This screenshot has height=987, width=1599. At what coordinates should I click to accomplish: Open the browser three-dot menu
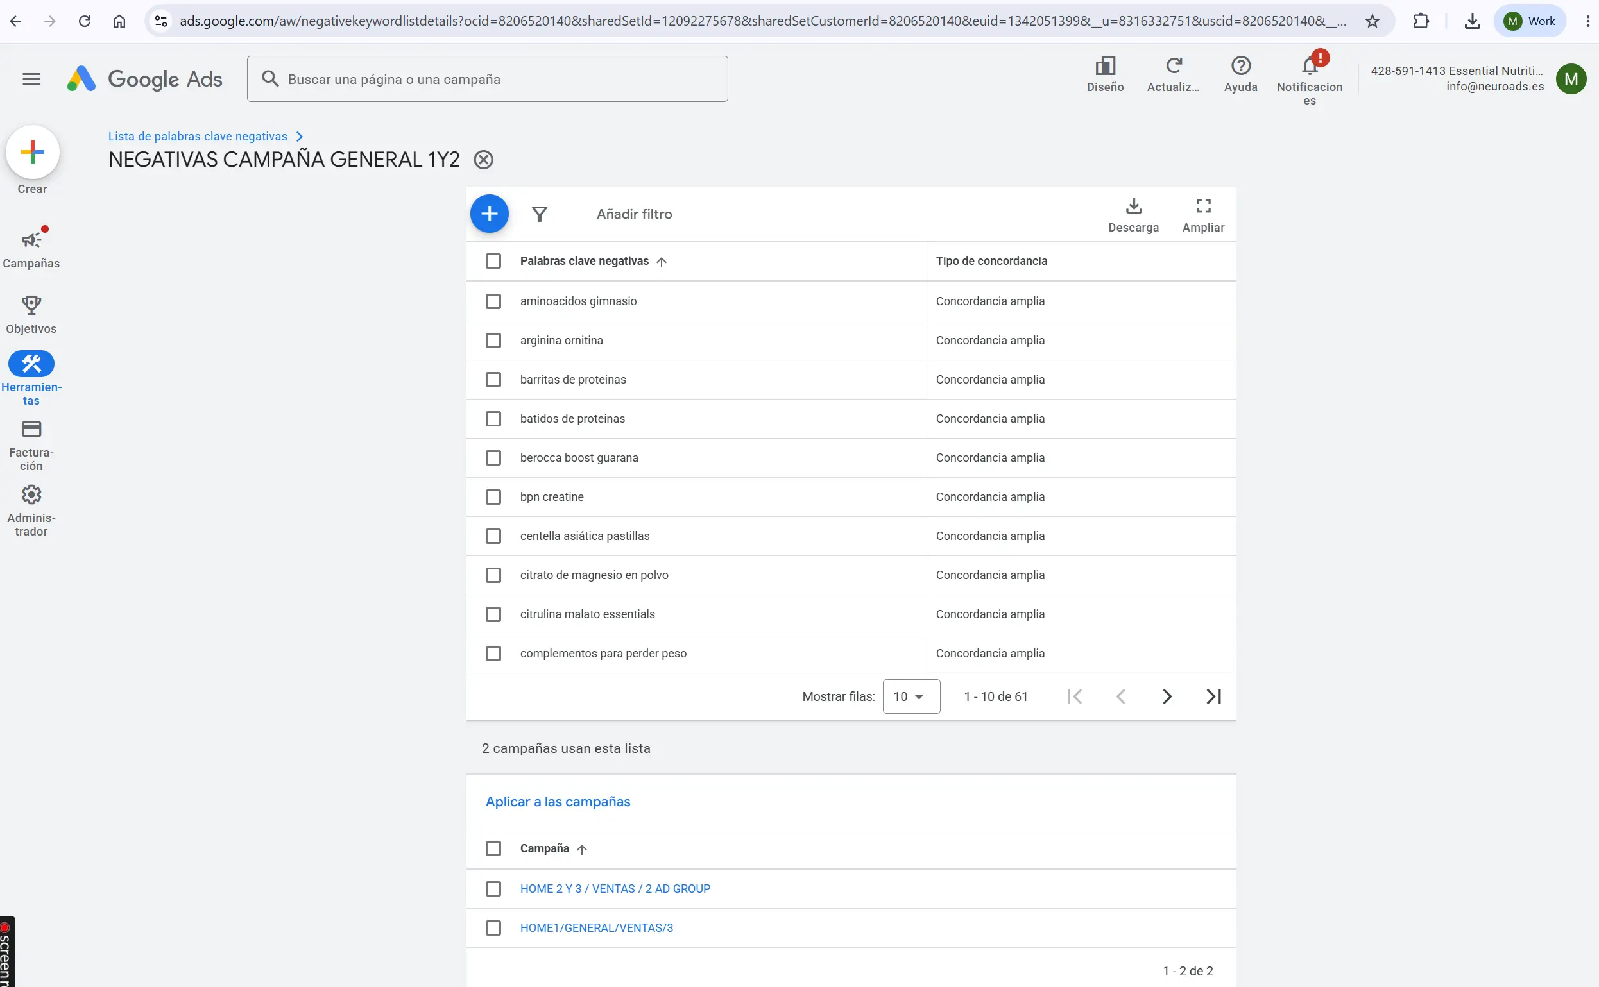point(1587,21)
